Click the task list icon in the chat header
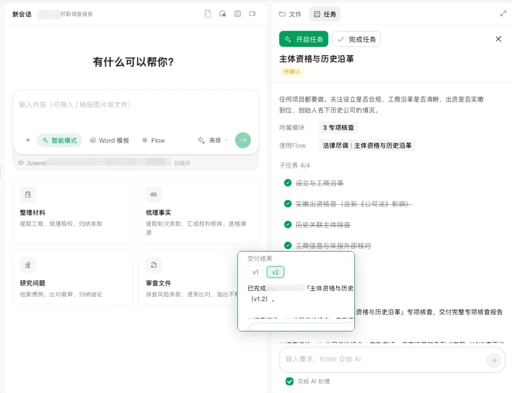 tap(238, 13)
